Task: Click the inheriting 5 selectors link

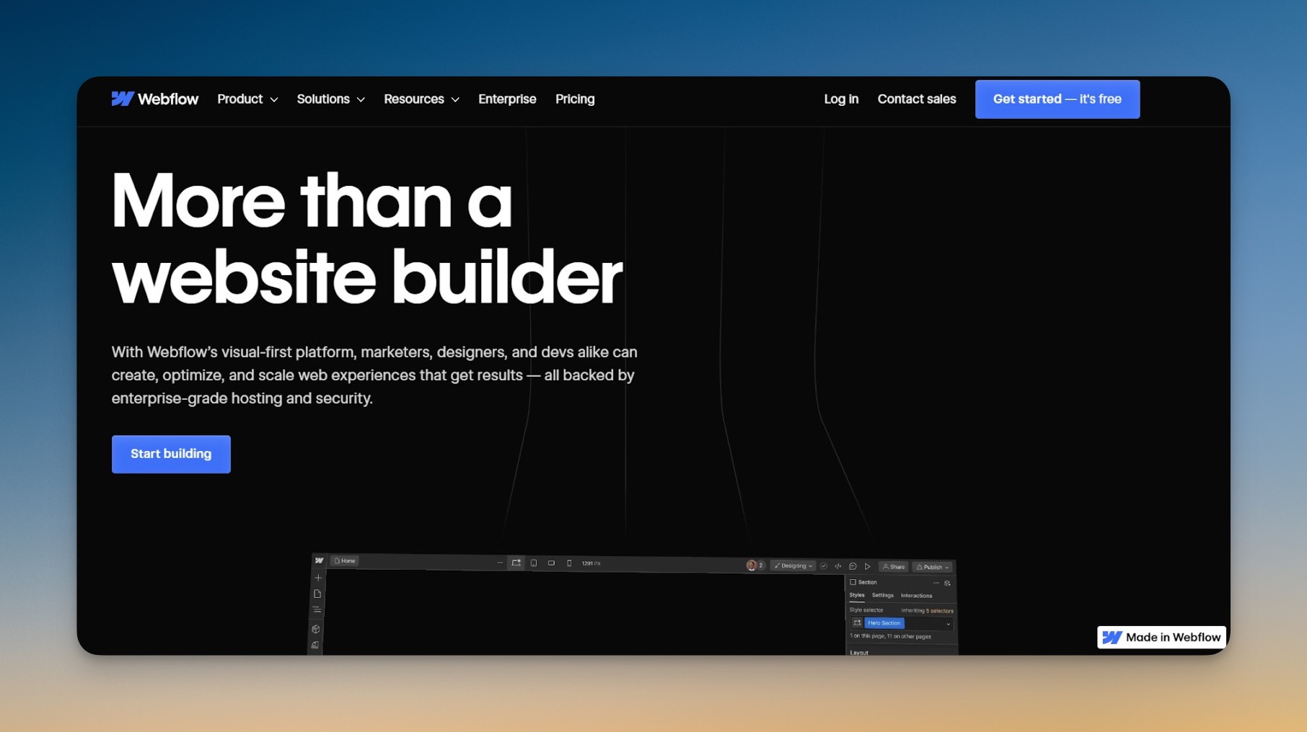Action: [x=927, y=610]
